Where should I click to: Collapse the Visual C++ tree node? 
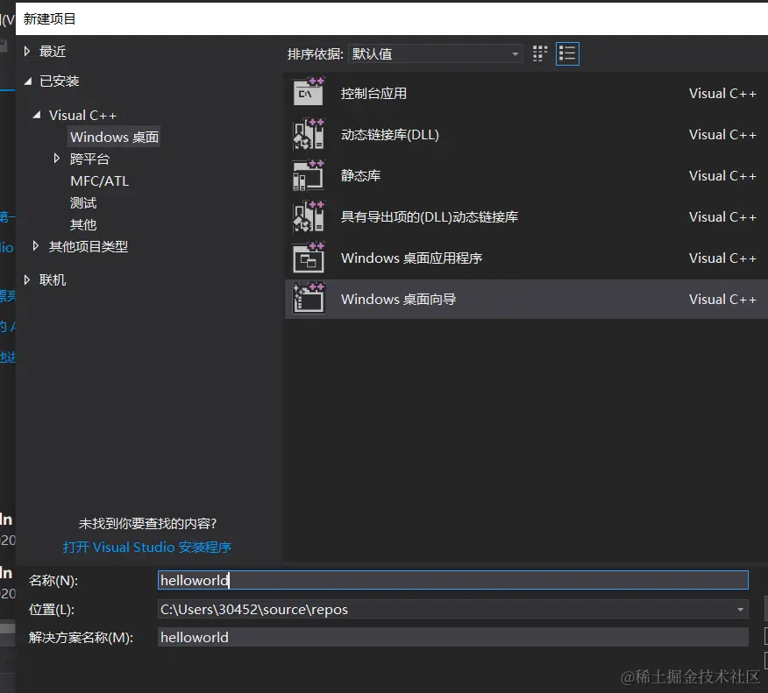37,115
